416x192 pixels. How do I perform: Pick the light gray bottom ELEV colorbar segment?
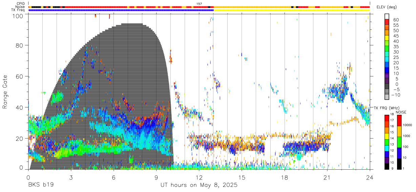click(x=387, y=97)
